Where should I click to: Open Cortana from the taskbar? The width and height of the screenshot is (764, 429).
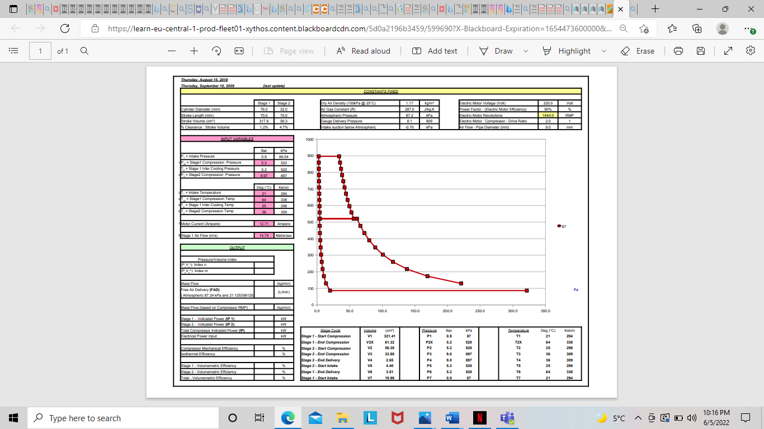coord(233,418)
